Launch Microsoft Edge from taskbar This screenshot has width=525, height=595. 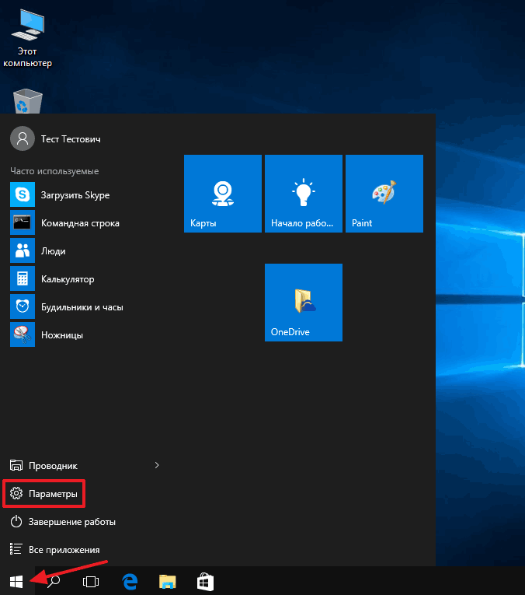130,581
